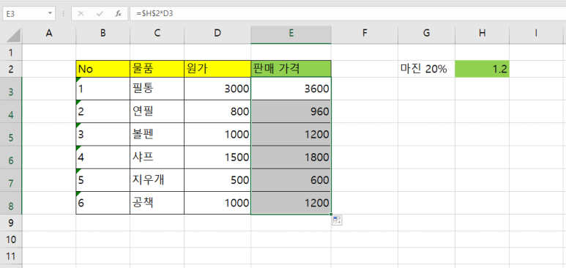Click the yellow 'No' header cell

103,69
